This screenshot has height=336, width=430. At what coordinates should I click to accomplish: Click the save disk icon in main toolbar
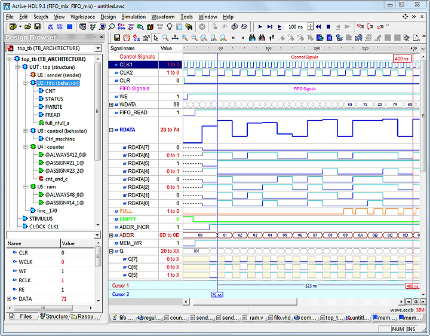(37, 27)
